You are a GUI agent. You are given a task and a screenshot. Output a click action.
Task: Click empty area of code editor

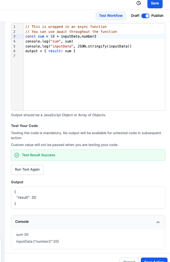point(94,84)
